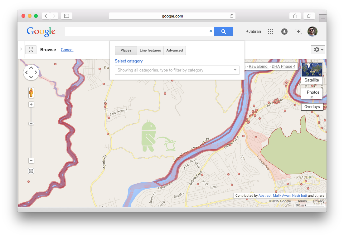Click the zoom slider handle
The image size is (344, 237).
pos(31,124)
